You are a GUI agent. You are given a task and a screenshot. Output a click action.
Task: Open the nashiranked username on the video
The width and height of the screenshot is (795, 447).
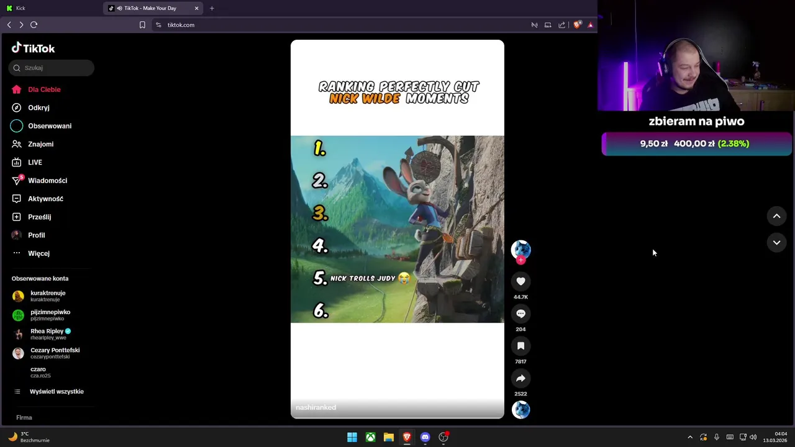(316, 407)
